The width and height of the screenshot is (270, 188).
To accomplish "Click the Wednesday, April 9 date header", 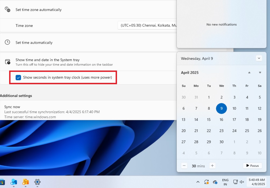I will (197, 58).
